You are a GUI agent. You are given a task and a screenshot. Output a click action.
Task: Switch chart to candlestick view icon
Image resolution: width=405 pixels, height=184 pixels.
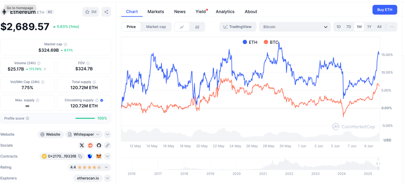197,27
